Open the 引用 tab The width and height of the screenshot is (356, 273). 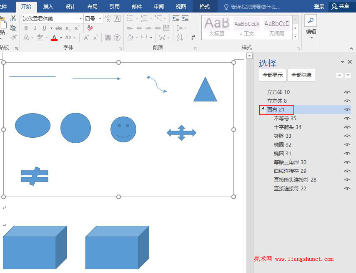click(x=114, y=6)
